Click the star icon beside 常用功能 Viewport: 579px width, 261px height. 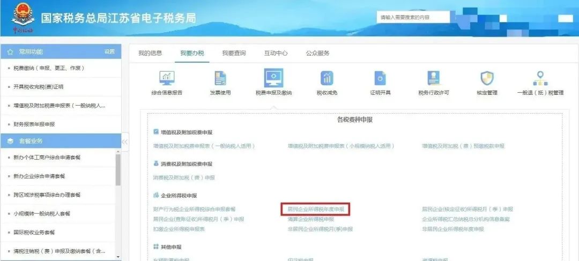coord(10,51)
